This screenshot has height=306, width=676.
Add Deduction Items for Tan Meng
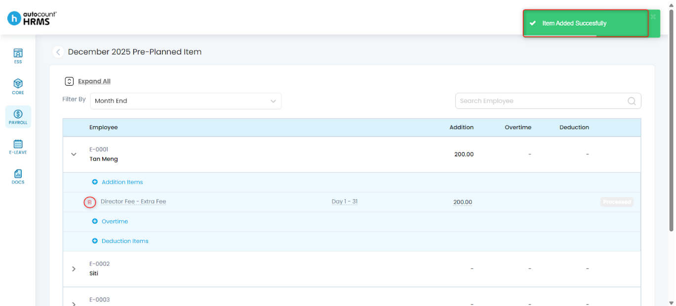(125, 241)
